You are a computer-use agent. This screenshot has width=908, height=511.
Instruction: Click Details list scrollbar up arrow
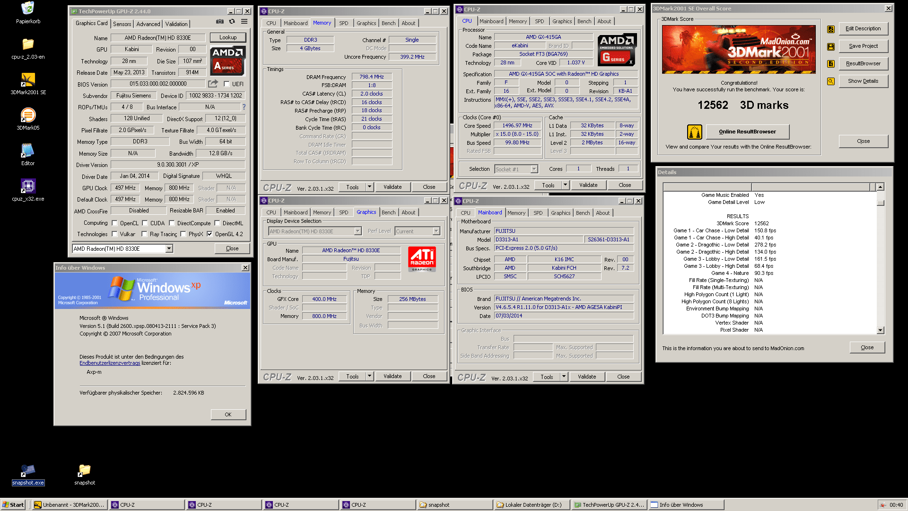coord(880,187)
